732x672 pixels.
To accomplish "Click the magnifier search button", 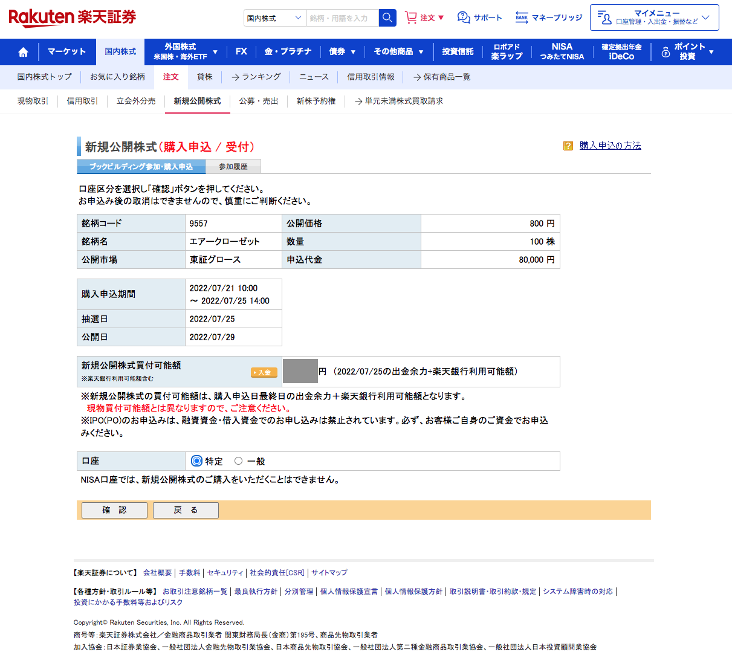I will pos(387,18).
